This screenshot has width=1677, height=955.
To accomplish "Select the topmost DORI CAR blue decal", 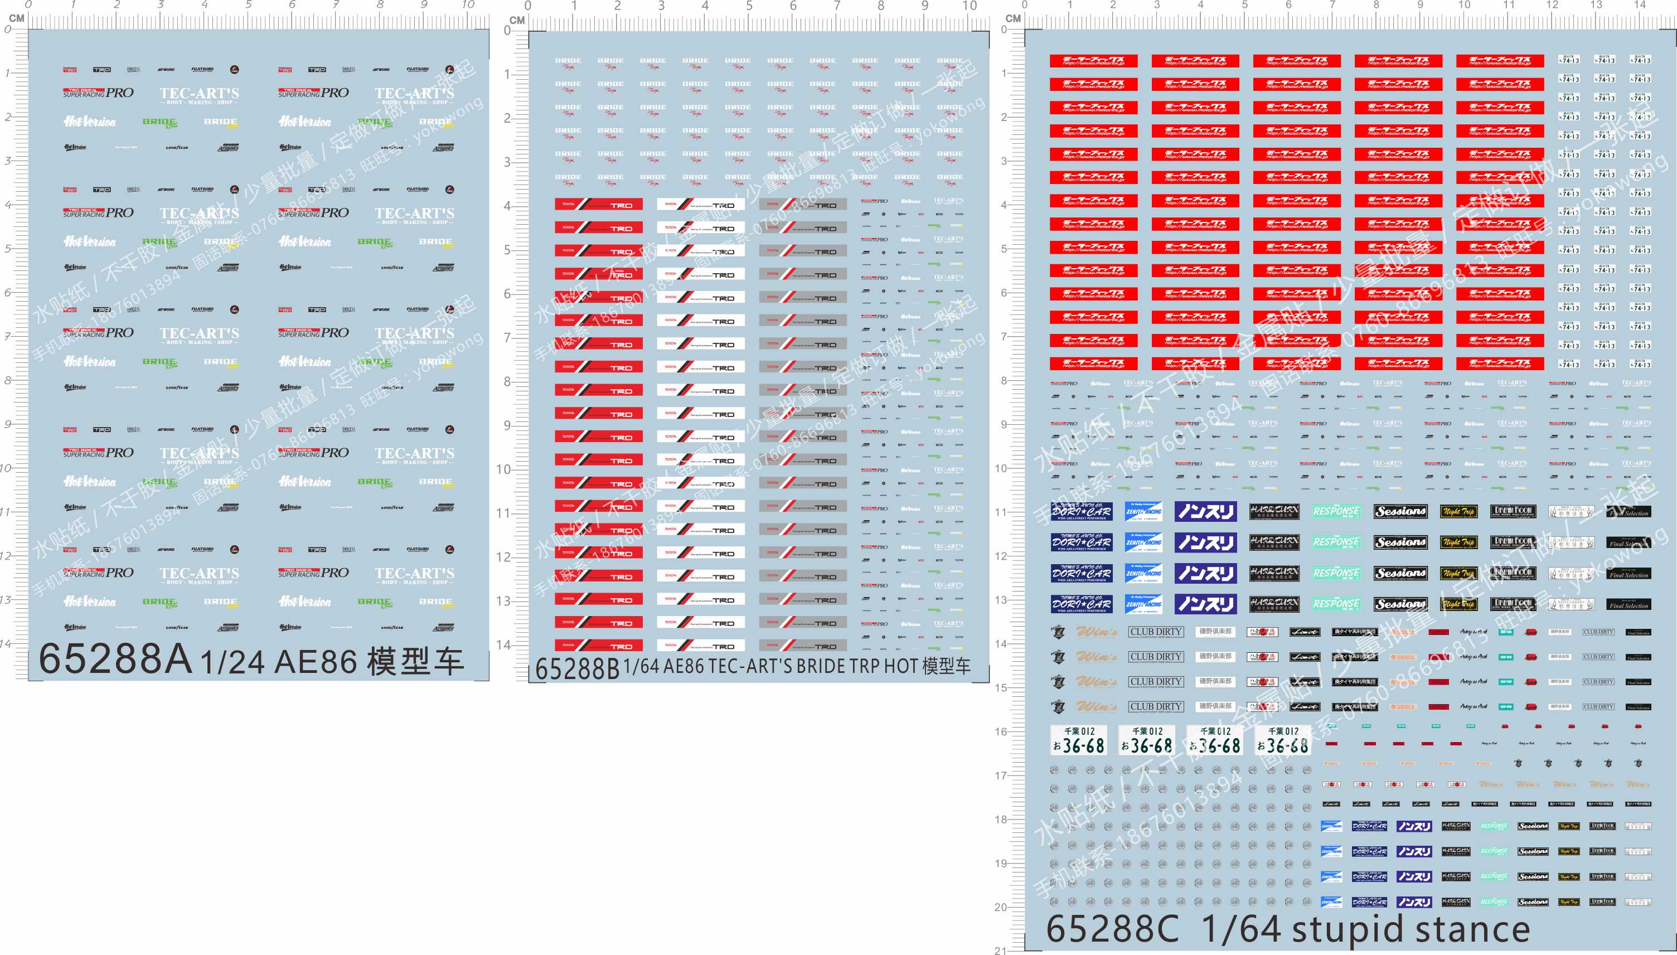I will (1081, 511).
